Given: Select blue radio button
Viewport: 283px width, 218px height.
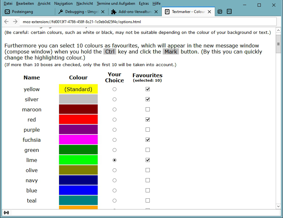Looking at the screenshot, I should 115,190.
